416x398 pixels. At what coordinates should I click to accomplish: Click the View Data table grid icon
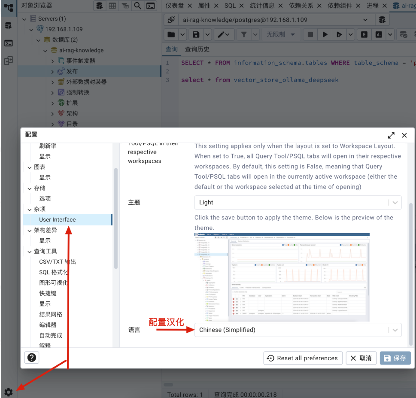[112, 6]
